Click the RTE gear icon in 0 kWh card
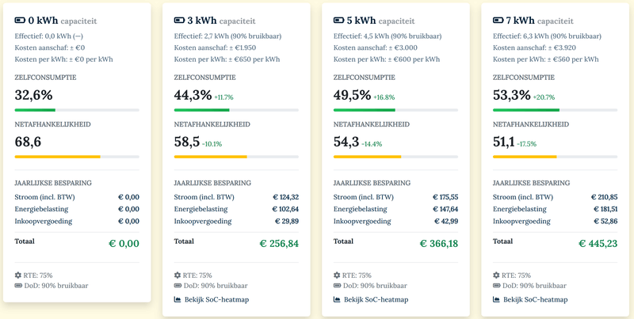This screenshot has height=319, width=634. pyautogui.click(x=19, y=275)
